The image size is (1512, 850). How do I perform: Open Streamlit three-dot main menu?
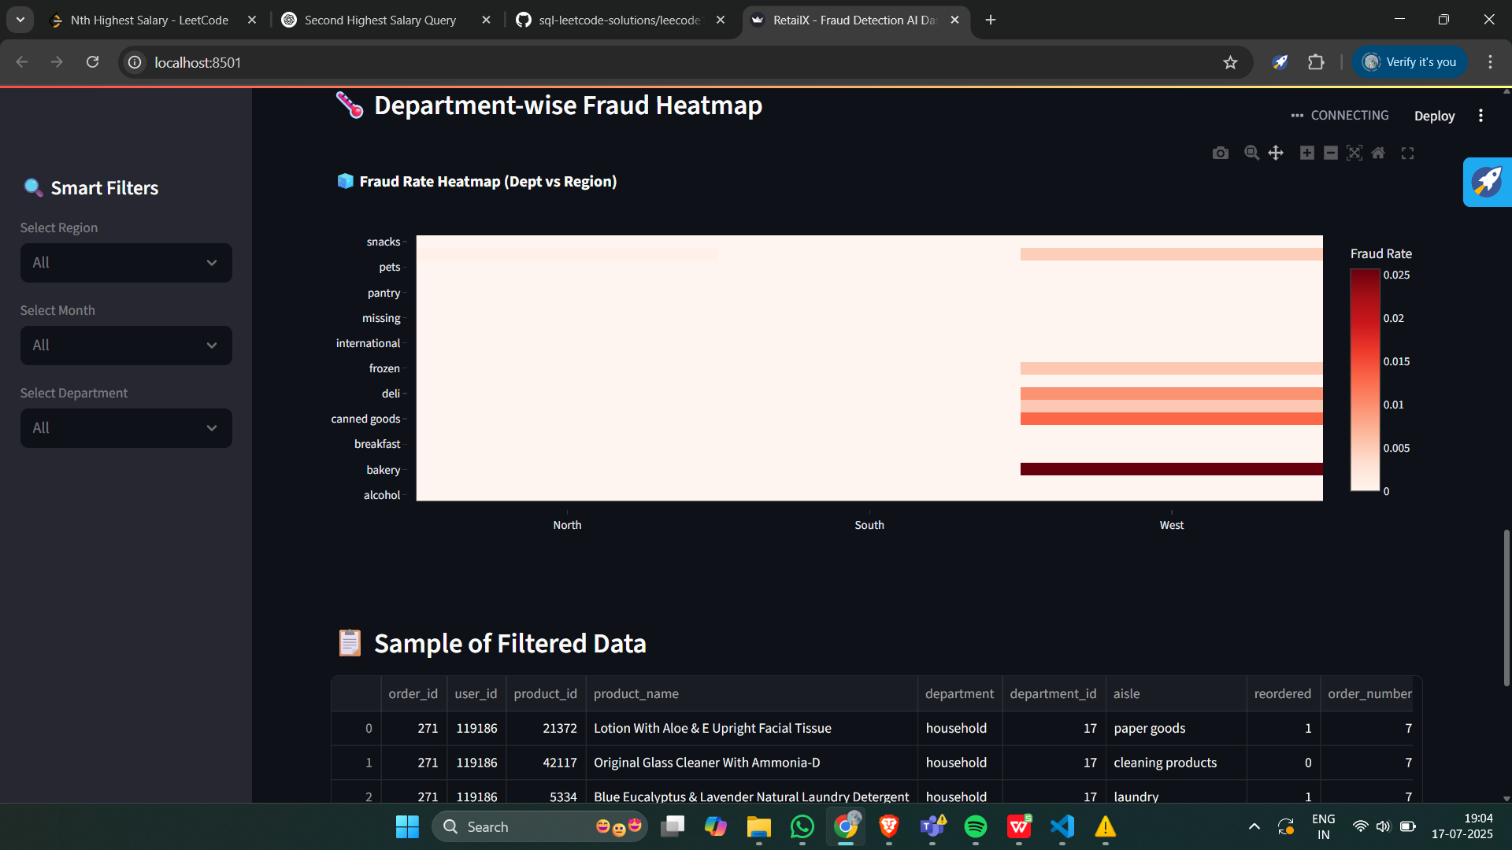click(1480, 116)
